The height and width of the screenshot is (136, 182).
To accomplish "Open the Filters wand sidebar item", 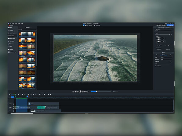I will pyautogui.click(x=13, y=47).
